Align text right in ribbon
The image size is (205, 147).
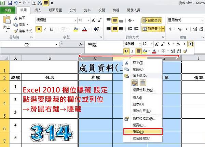(121, 29)
